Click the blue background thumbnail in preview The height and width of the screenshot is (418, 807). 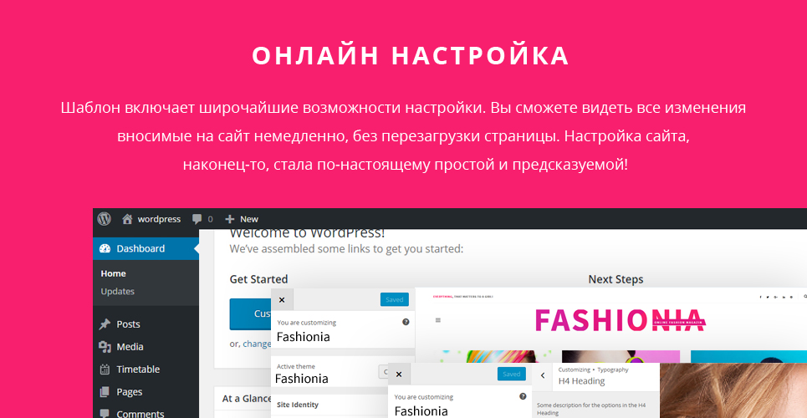748,357
